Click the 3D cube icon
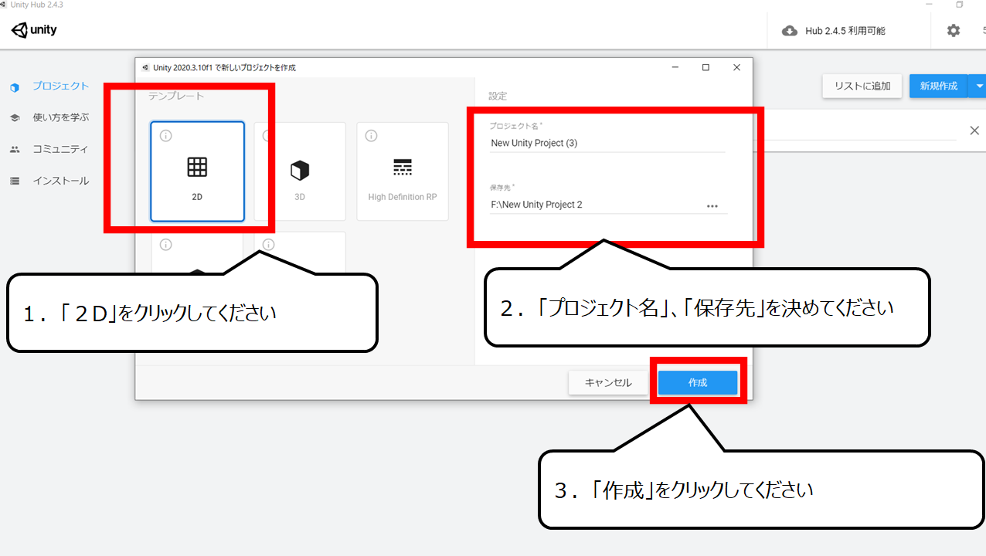The image size is (986, 556). point(300,170)
